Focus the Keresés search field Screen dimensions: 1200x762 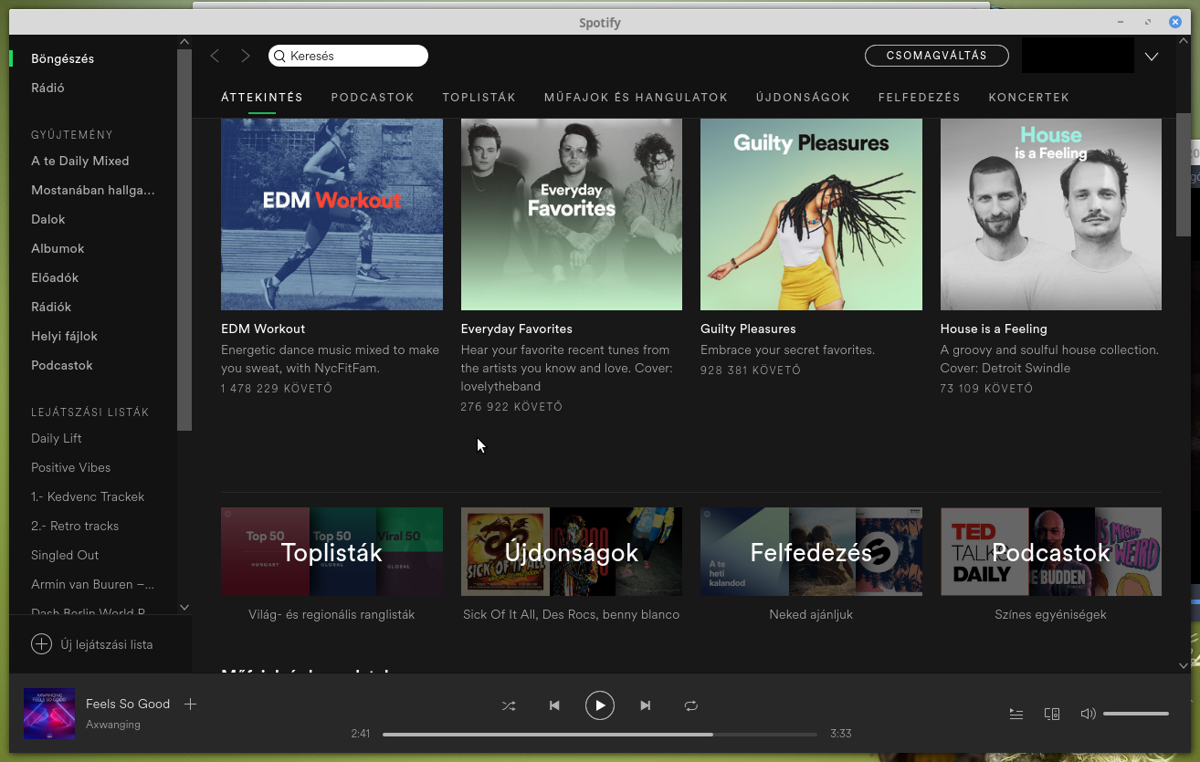(348, 56)
